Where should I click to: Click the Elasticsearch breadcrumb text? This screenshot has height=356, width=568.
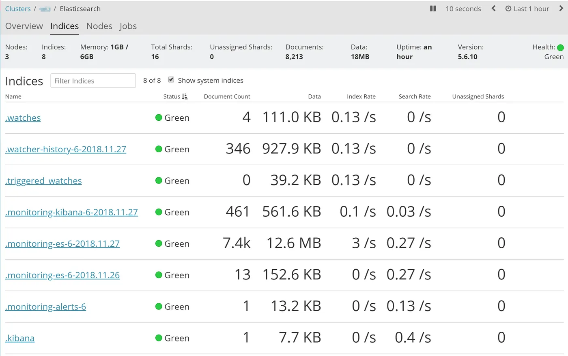[80, 9]
